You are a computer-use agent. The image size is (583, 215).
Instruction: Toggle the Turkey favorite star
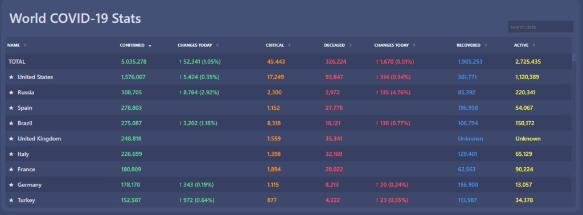click(x=11, y=200)
